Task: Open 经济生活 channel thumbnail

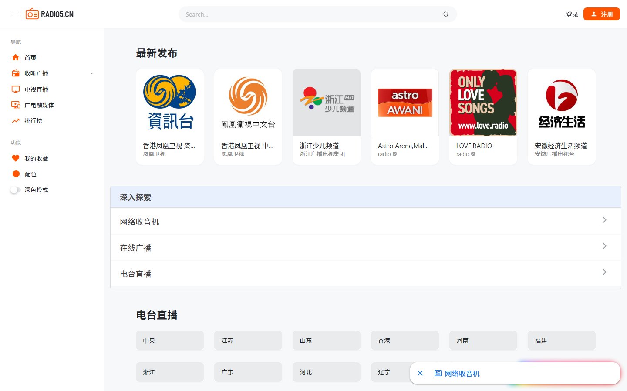Action: (562, 103)
